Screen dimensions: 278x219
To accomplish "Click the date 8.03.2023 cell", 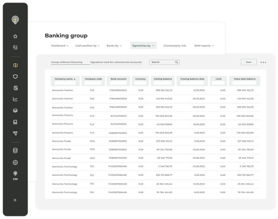I will [x=199, y=192].
